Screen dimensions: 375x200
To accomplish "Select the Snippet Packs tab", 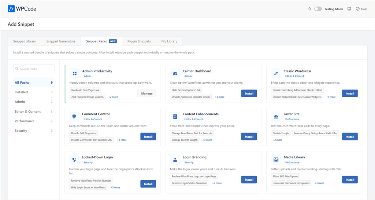I will (101, 41).
